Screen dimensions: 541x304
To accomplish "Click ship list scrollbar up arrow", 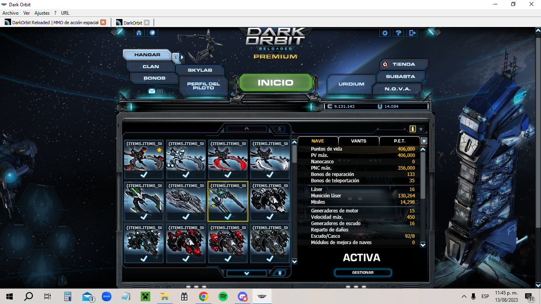I will [x=294, y=142].
